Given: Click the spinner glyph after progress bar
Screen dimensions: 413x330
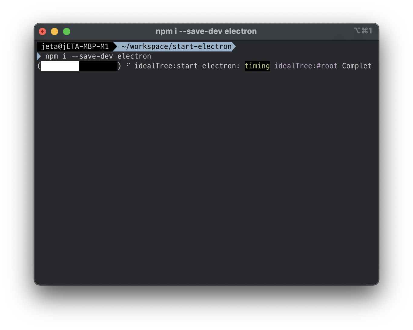Looking at the screenshot, I should (128, 65).
